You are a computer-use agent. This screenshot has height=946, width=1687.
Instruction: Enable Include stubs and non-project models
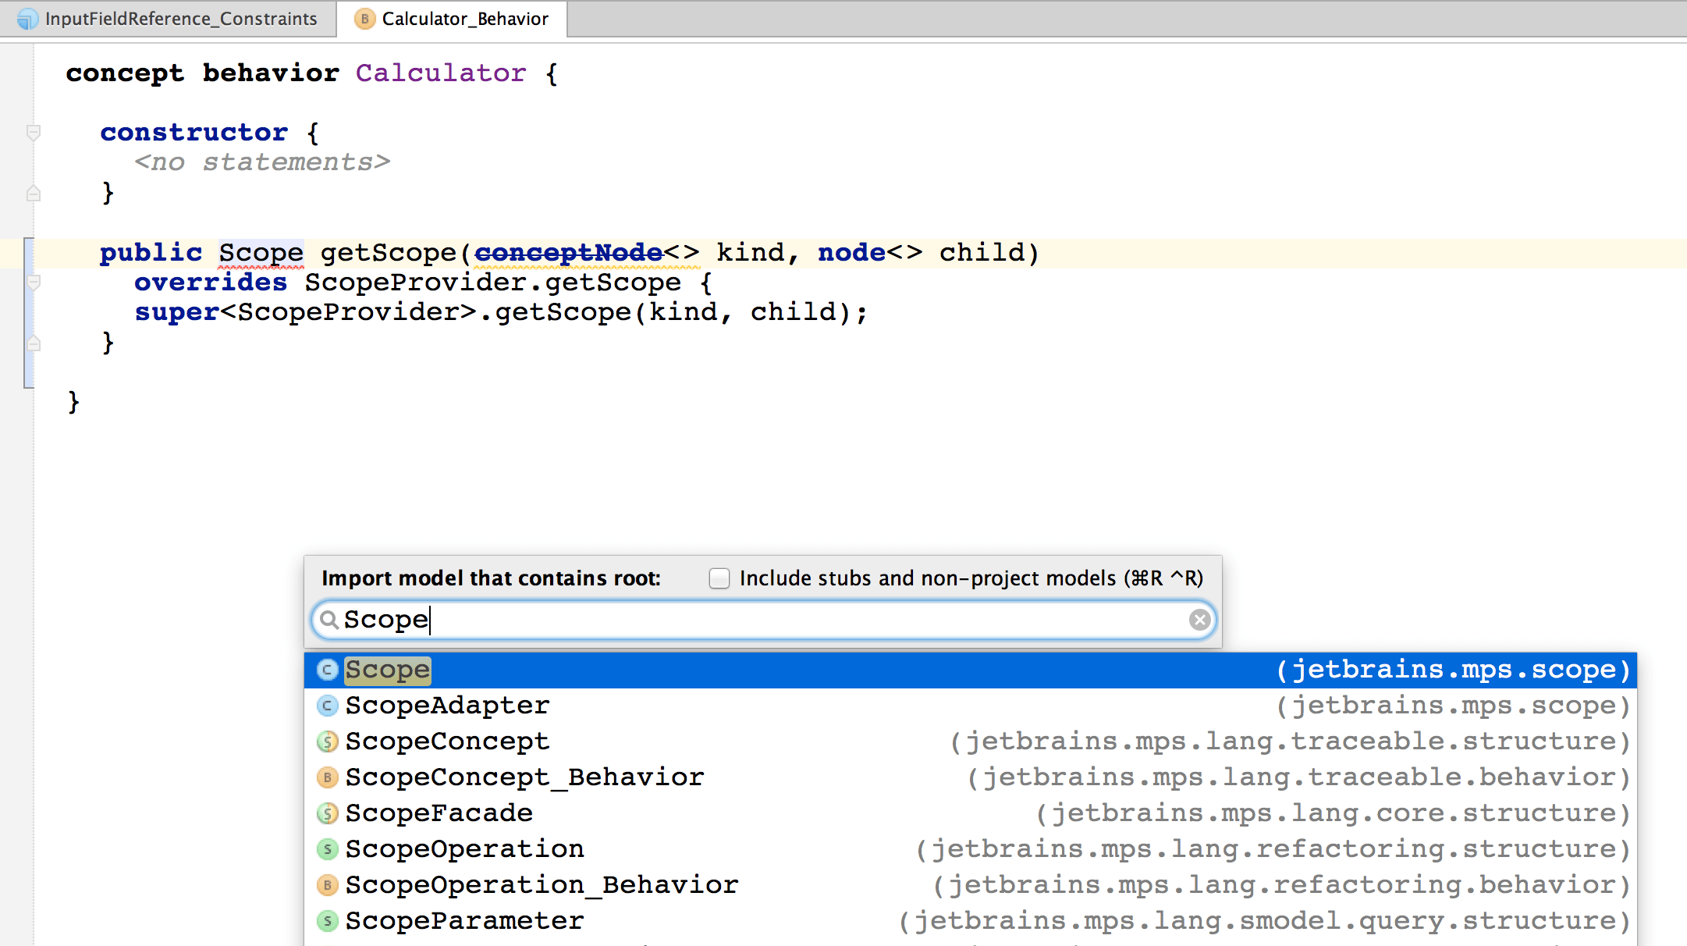pyautogui.click(x=719, y=578)
